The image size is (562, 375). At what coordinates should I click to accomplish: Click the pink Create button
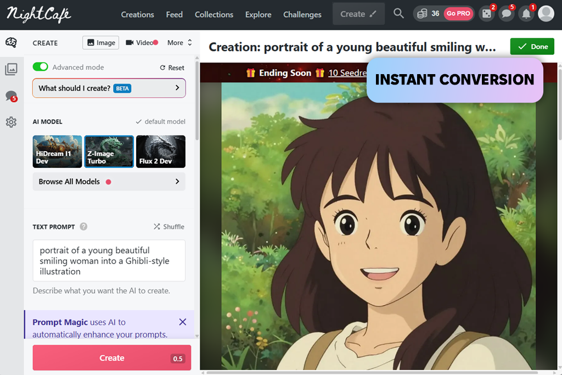(112, 358)
